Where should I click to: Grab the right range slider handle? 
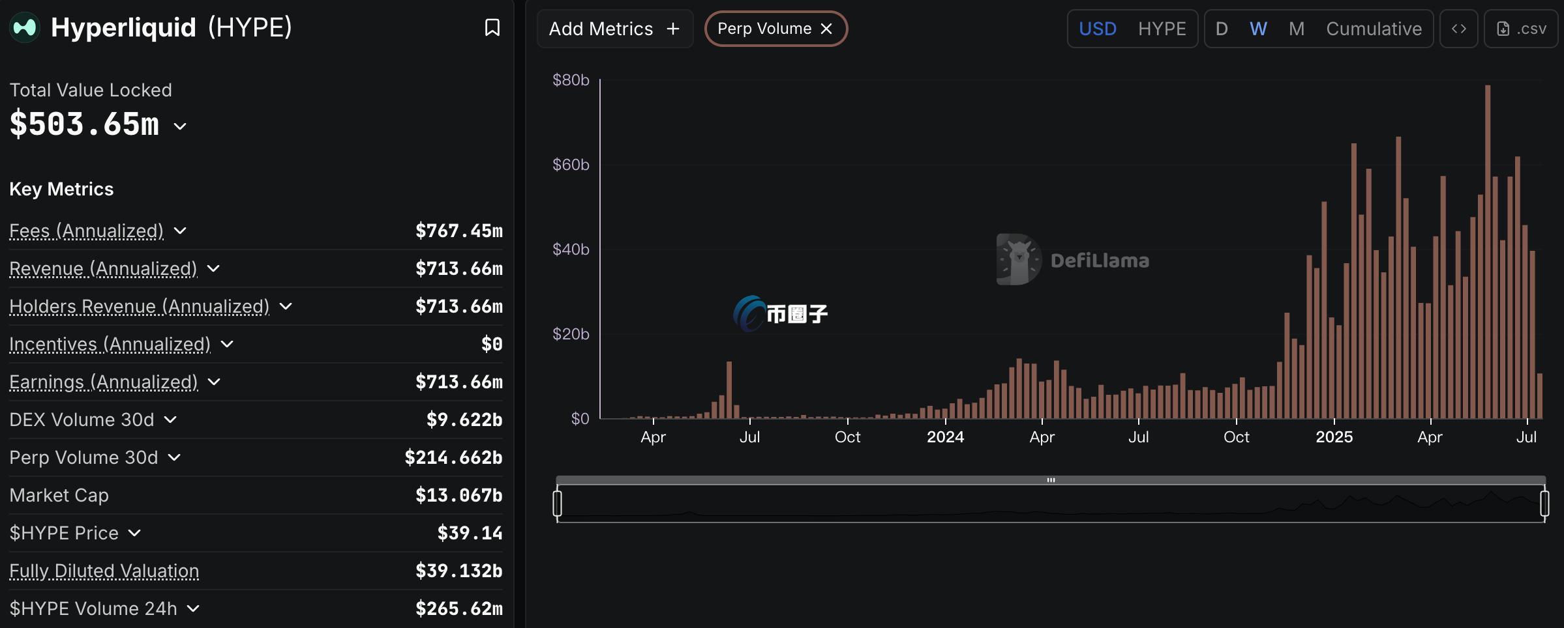(1544, 504)
